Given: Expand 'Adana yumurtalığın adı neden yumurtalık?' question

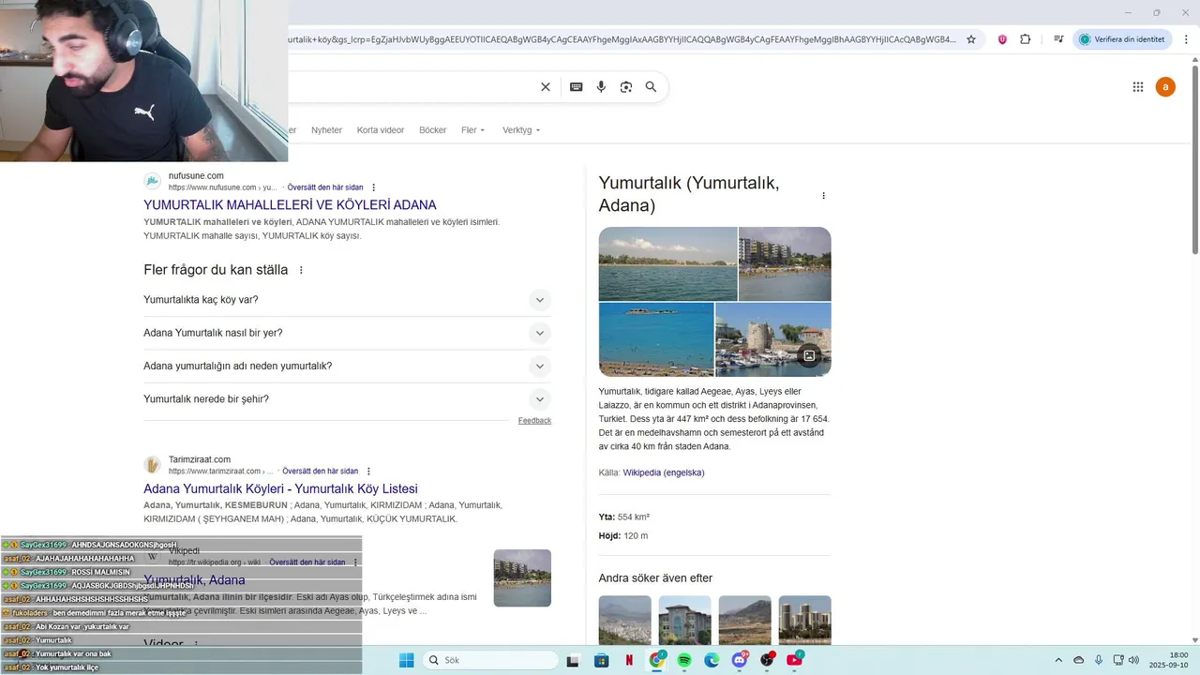Looking at the screenshot, I should 347,366.
